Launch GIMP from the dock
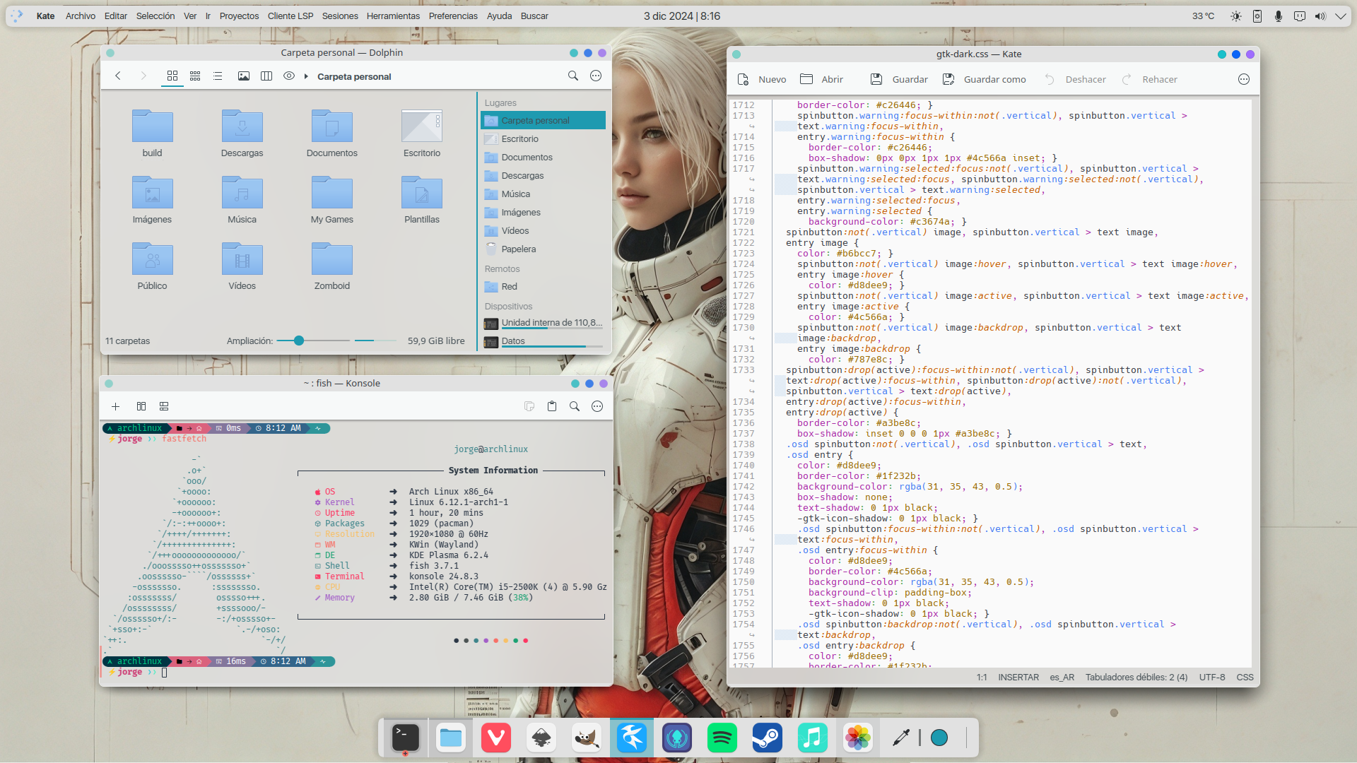Viewport: 1357px width, 763px height. click(x=587, y=738)
